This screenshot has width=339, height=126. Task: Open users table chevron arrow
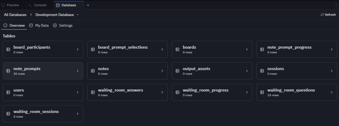(x=77, y=92)
